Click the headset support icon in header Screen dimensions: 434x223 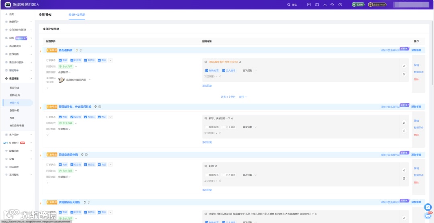(332, 5)
